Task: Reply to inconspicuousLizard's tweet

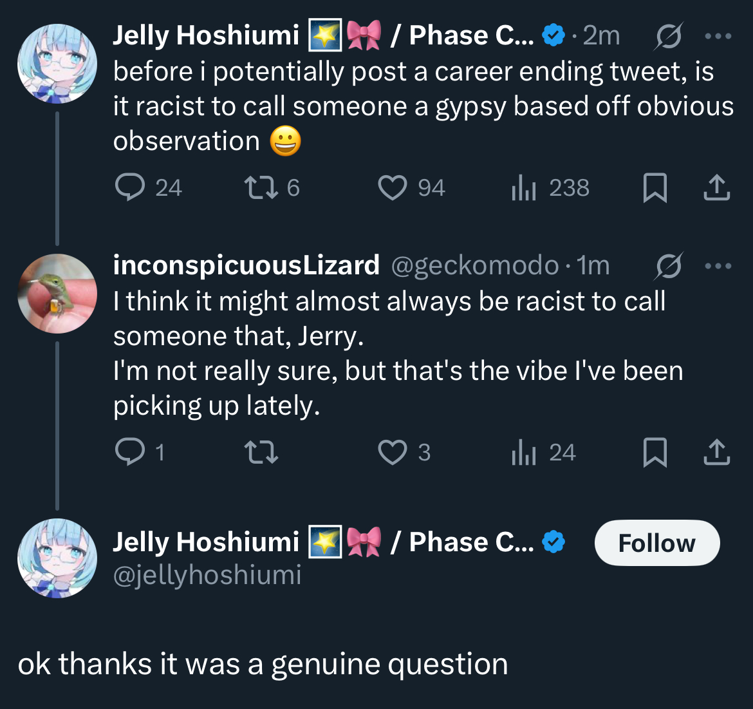Action: (130, 453)
